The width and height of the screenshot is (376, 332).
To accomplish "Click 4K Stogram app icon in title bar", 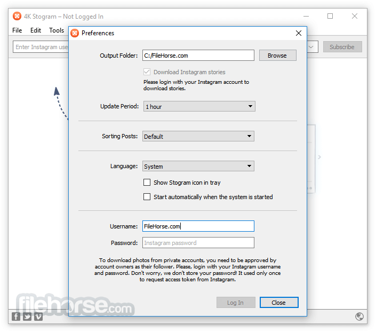I will point(17,16).
